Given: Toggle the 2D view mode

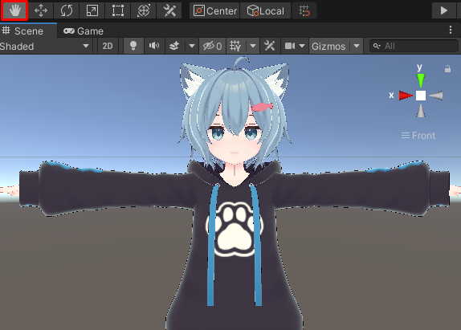Looking at the screenshot, I should tap(108, 46).
